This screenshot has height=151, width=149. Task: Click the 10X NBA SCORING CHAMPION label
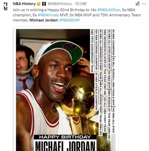pyautogui.click(x=96, y=50)
